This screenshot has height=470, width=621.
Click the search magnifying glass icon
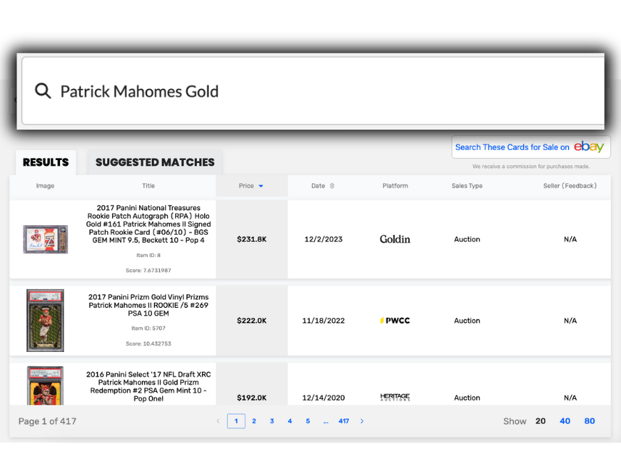click(x=43, y=91)
